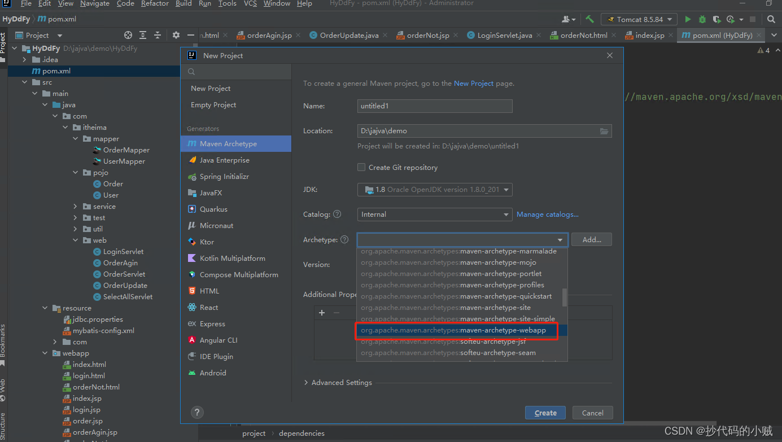Click the search field in New Project dialog
The height and width of the screenshot is (442, 782).
pyautogui.click(x=236, y=72)
